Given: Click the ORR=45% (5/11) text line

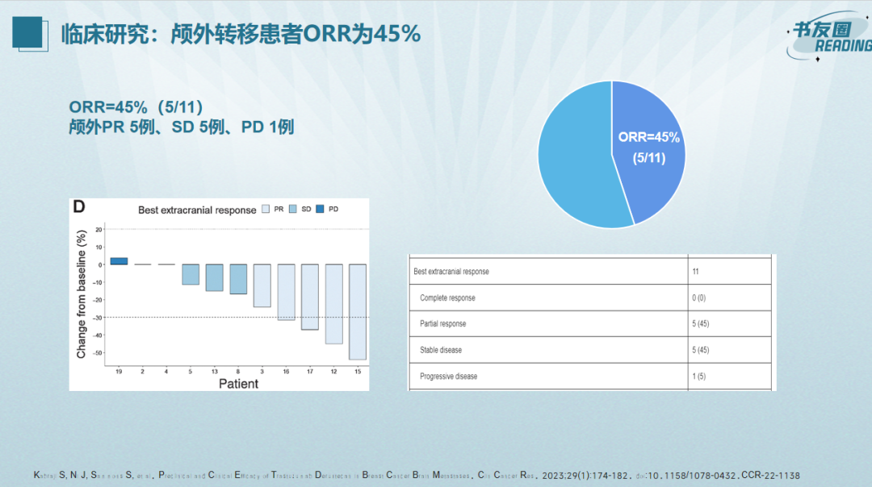Looking at the screenshot, I should tap(136, 107).
